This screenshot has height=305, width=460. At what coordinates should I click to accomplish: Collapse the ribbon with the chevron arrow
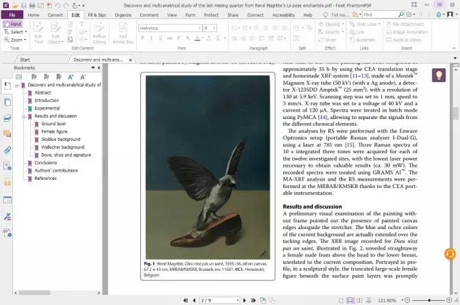pos(454,49)
